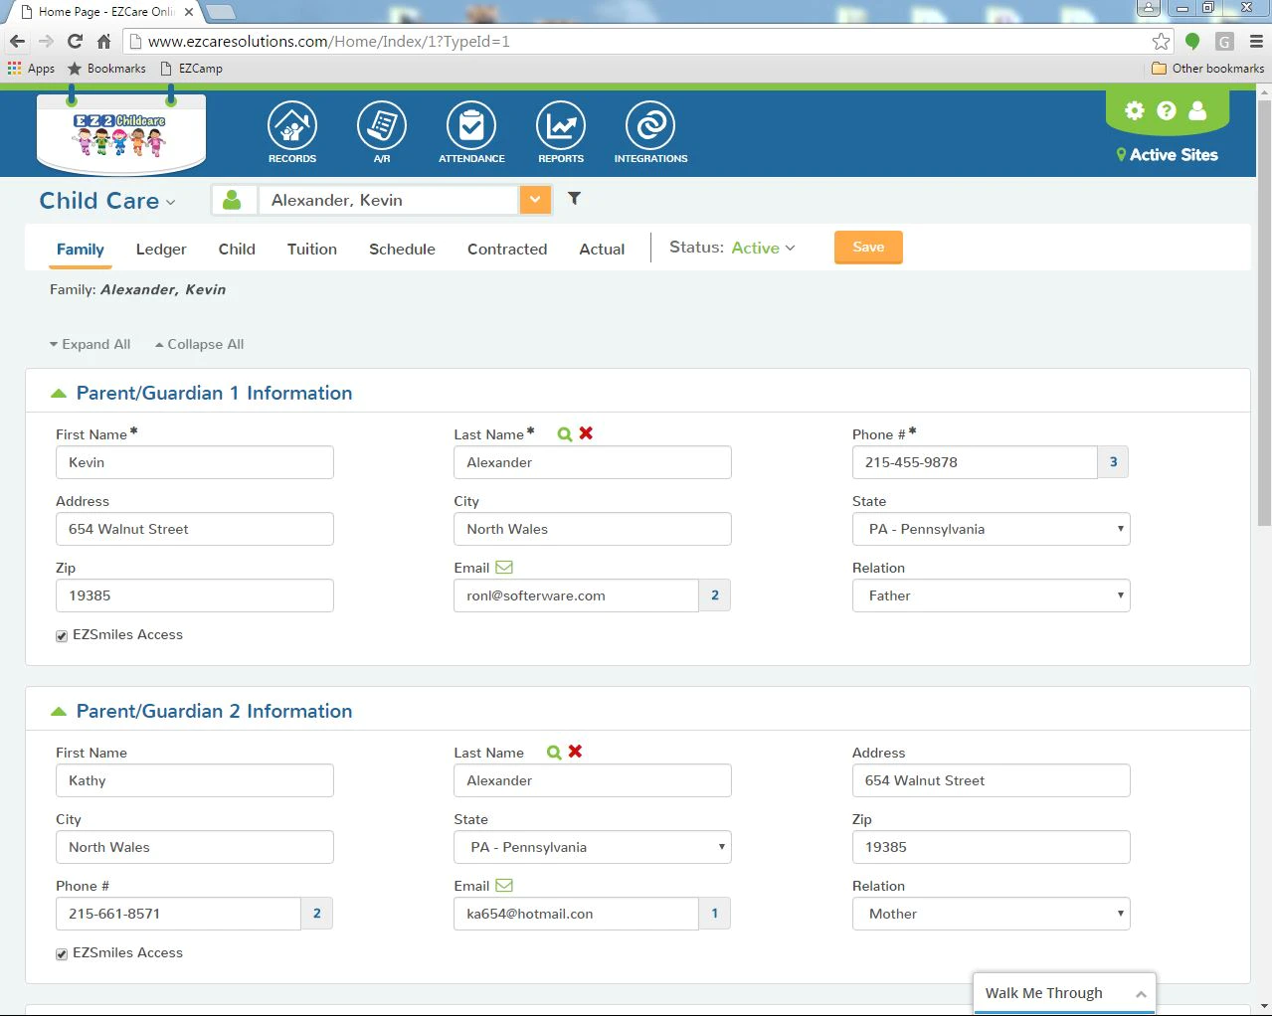Screen dimensions: 1272x1016
Task: Open the orange family selector dropdown arrow
Action: tap(535, 200)
